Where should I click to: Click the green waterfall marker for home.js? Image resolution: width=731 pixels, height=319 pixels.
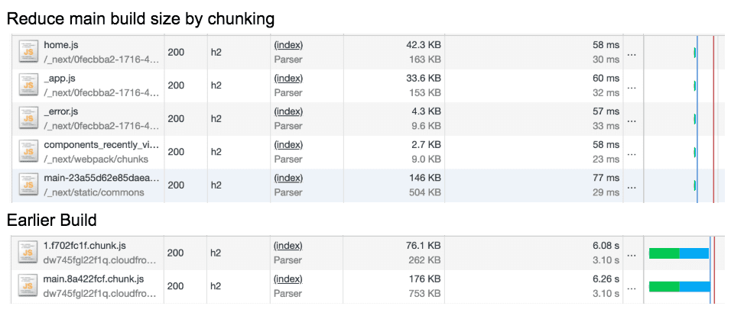(694, 53)
